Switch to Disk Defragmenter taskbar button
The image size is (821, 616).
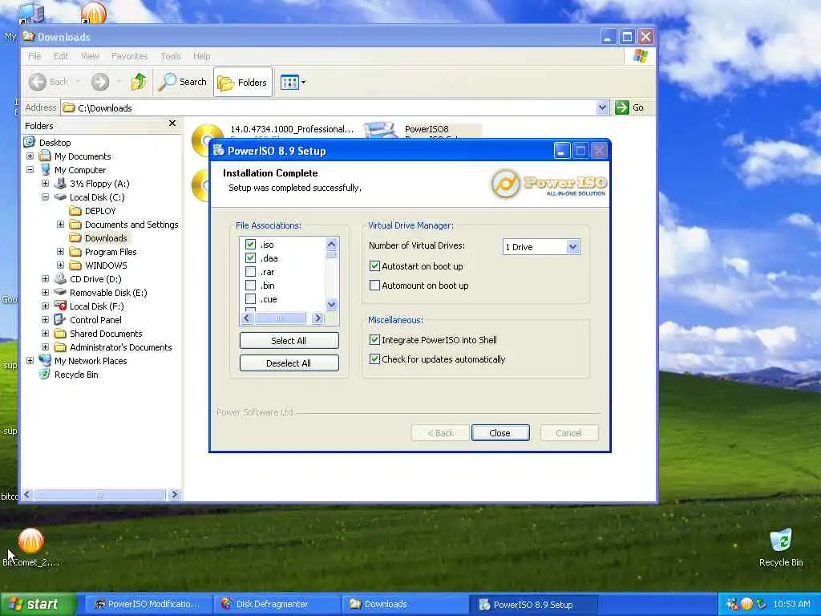pos(277,605)
